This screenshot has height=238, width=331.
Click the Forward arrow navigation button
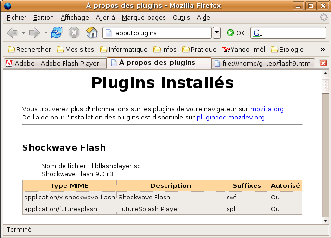click(35, 33)
